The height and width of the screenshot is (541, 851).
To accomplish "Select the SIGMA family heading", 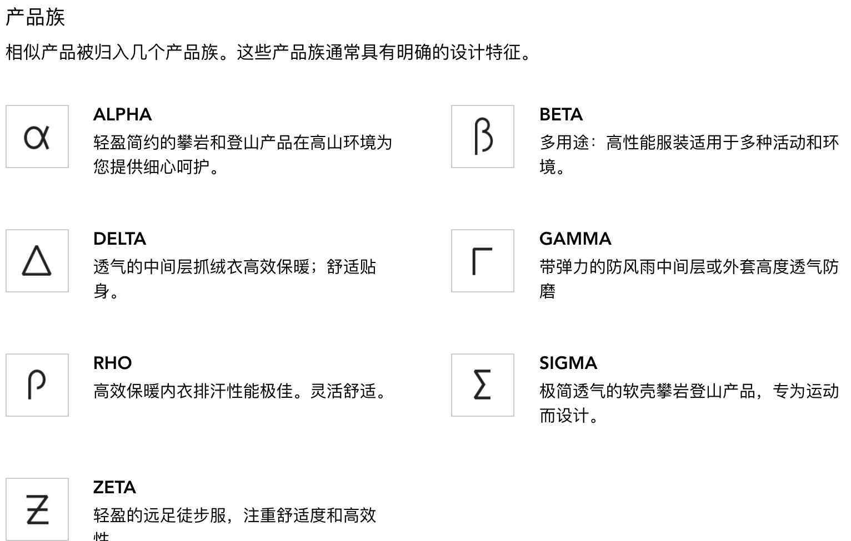I will (x=568, y=363).
